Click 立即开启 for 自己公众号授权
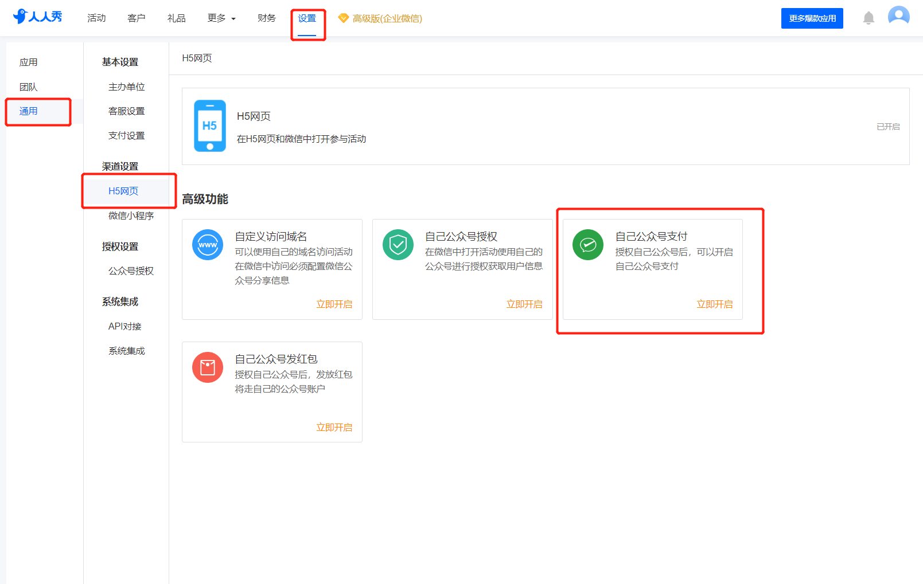 [524, 304]
